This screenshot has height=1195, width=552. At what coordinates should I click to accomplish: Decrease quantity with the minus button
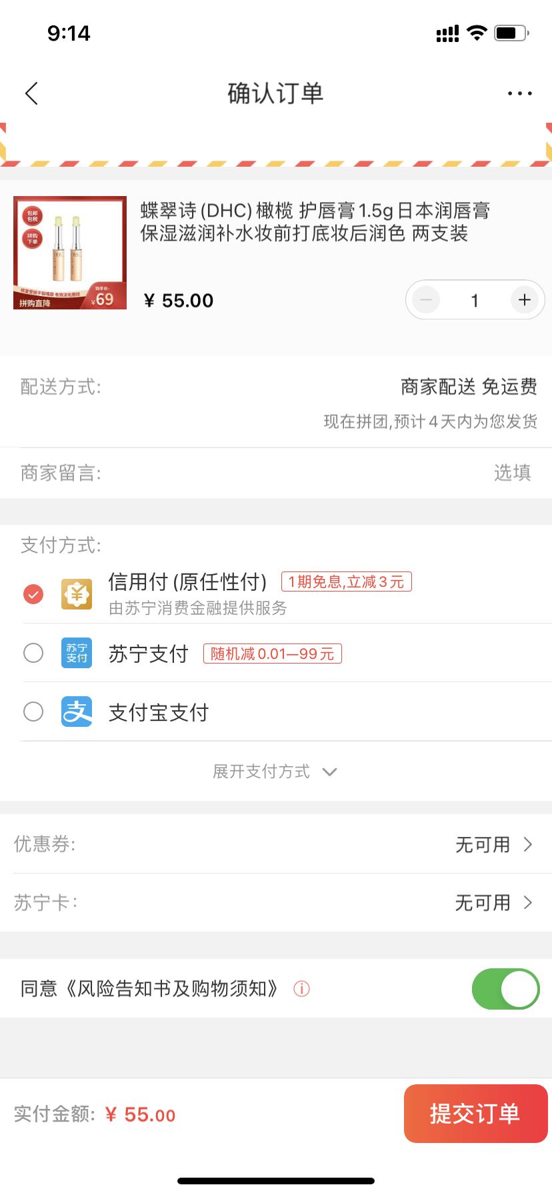[426, 300]
